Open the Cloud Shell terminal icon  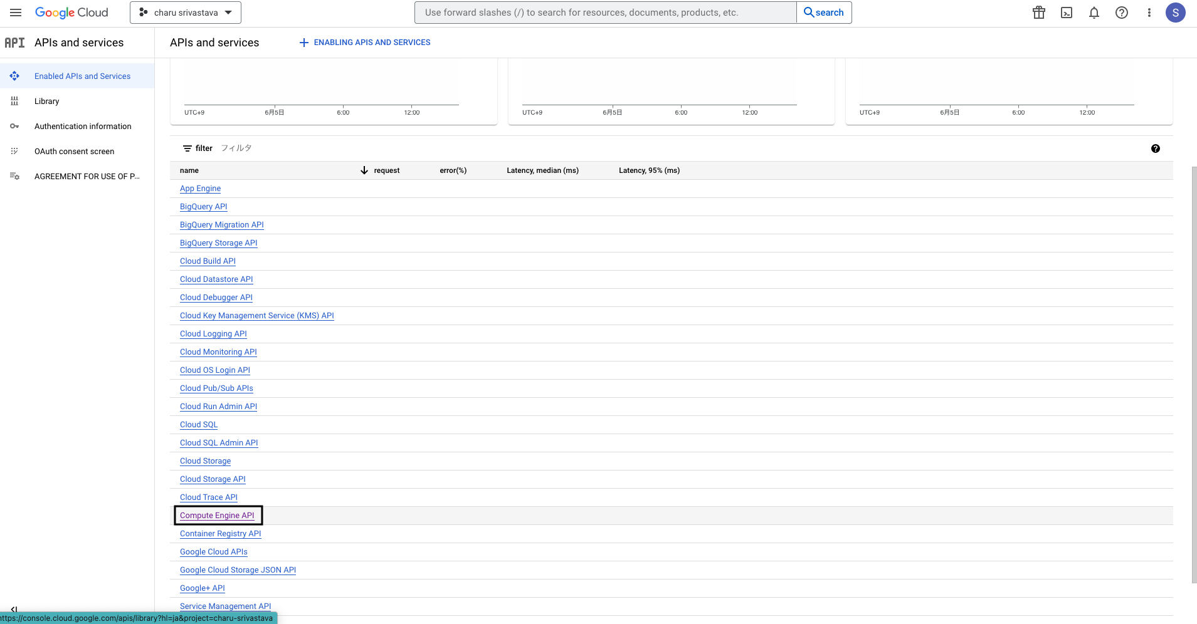[1066, 13]
